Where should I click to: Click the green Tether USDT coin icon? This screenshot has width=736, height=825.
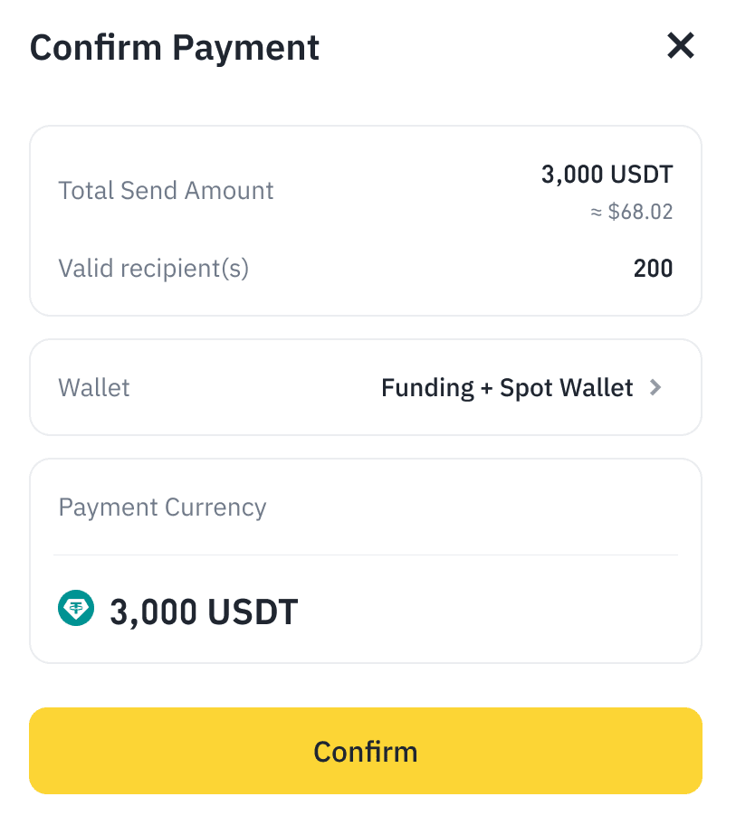[76, 610]
